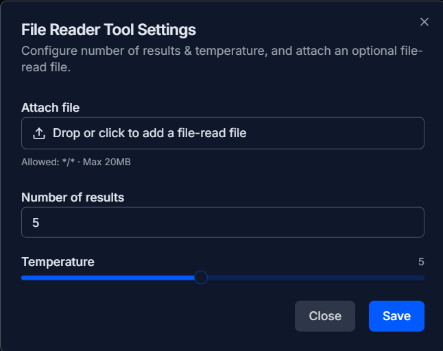The height and width of the screenshot is (351, 443).
Task: Click the "Allowed: */* · Max 20MB" hint
Action: (75, 162)
